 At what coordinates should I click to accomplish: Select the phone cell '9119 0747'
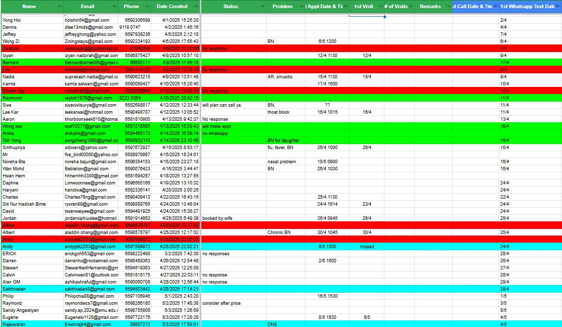point(135,27)
